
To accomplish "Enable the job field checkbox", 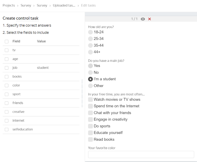I will click(6, 68).
